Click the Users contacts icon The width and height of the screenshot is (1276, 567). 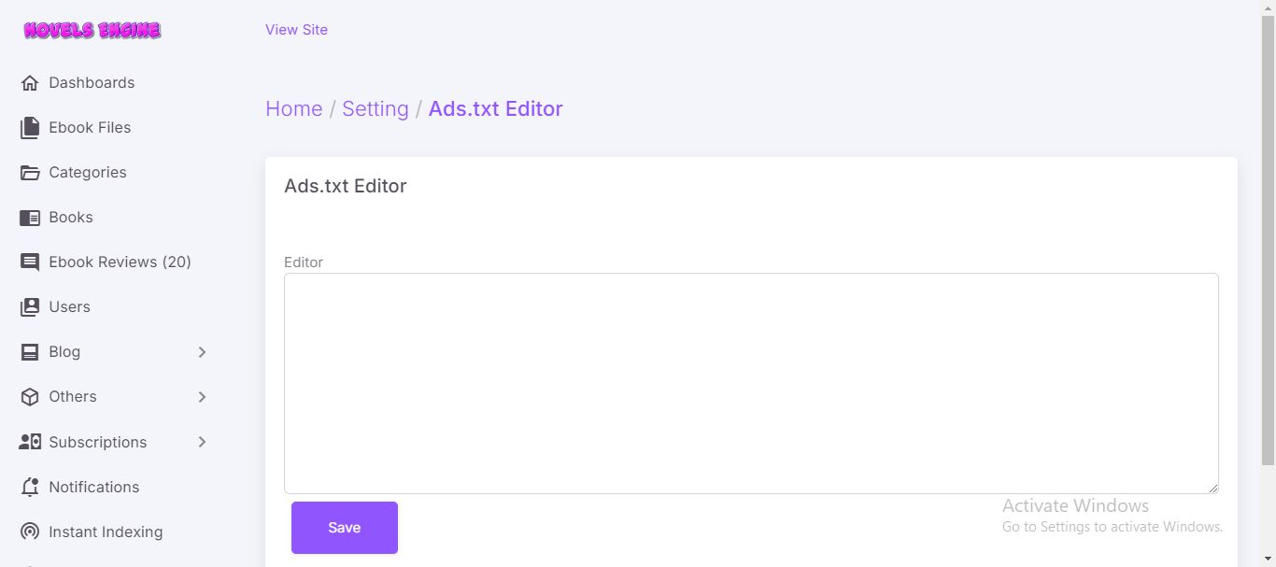pos(30,307)
